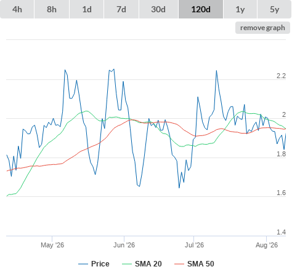
Task: Open the 7d chart range
Action: 121,9
